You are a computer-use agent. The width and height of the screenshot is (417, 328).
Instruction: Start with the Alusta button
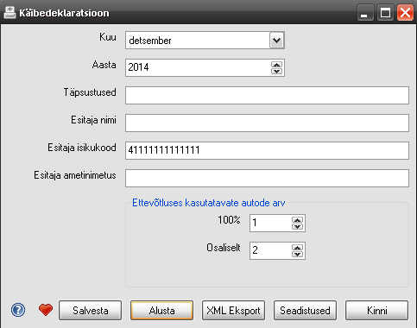tap(161, 311)
